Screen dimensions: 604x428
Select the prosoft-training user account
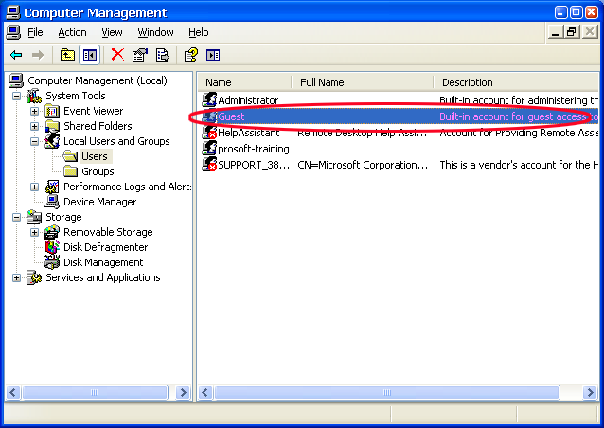pyautogui.click(x=253, y=149)
